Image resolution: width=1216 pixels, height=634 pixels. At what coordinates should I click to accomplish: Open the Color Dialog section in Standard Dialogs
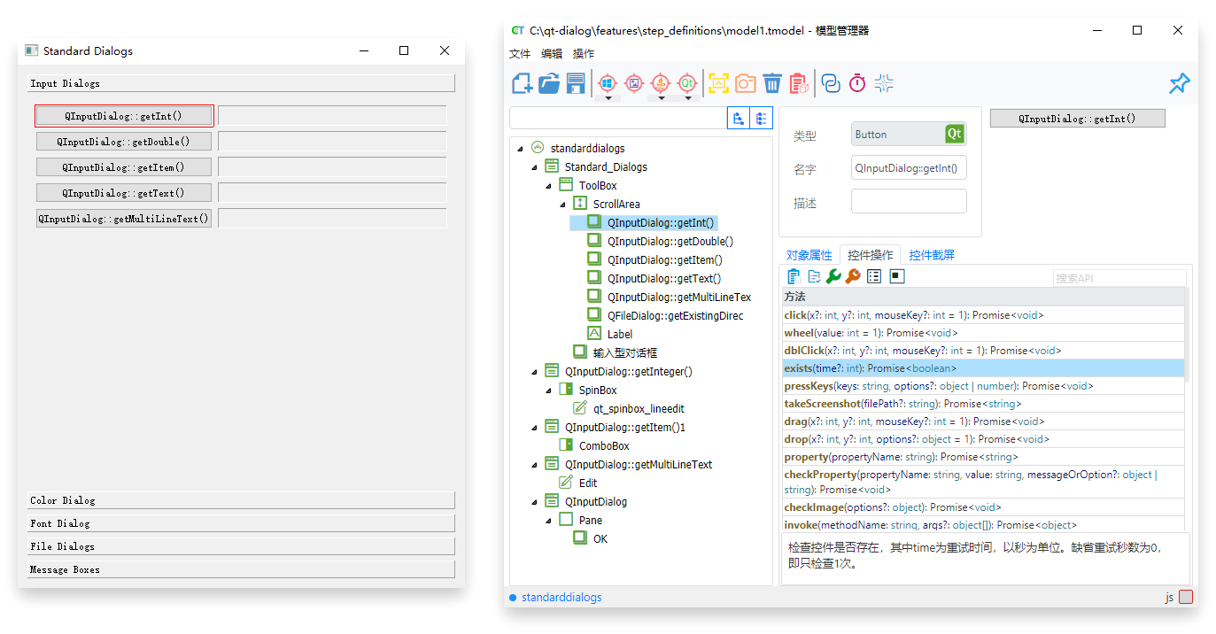coord(241,500)
